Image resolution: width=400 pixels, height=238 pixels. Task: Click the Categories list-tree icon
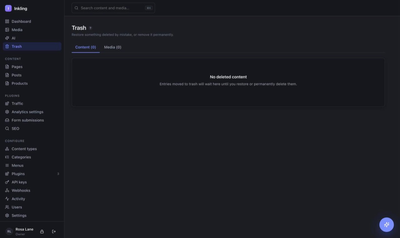tap(7, 157)
